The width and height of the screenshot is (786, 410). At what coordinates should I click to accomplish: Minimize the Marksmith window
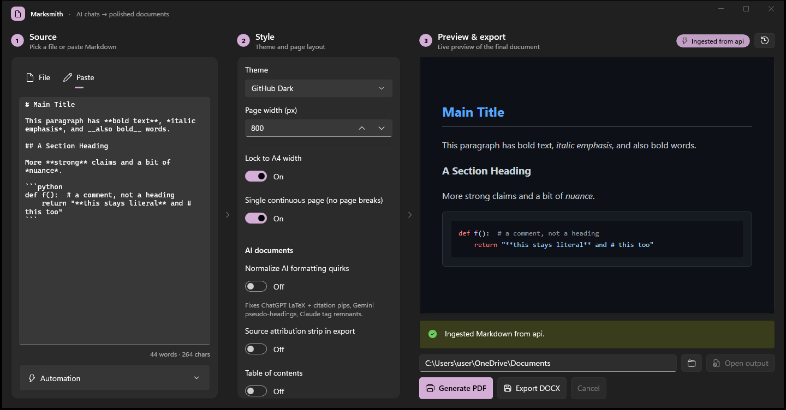click(x=721, y=9)
